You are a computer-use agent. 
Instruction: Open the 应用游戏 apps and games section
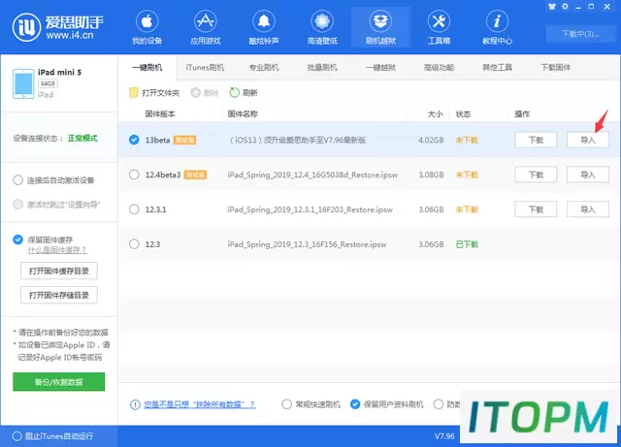coord(205,27)
